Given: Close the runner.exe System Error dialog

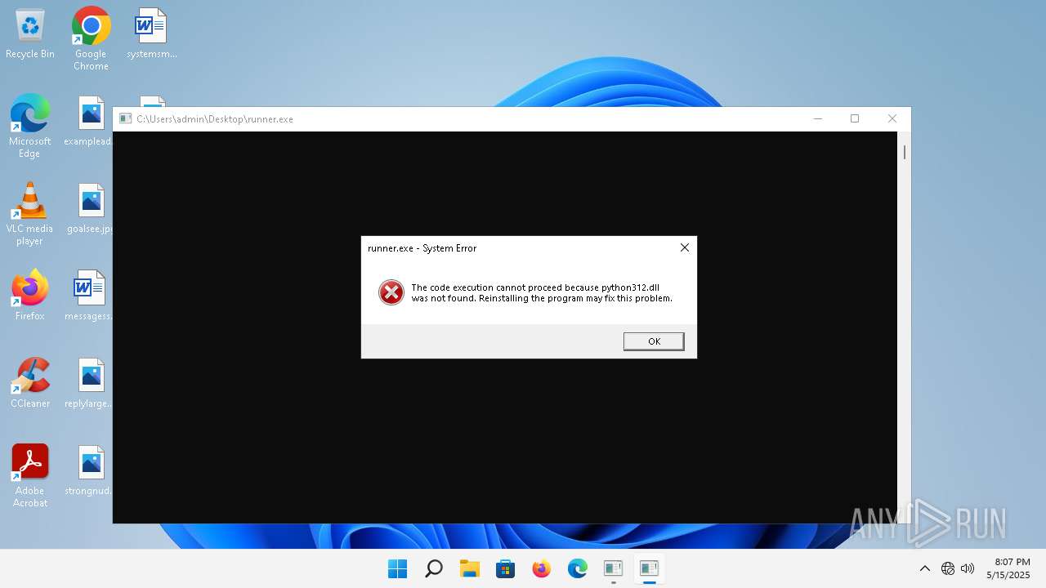Looking at the screenshot, I should tap(685, 247).
